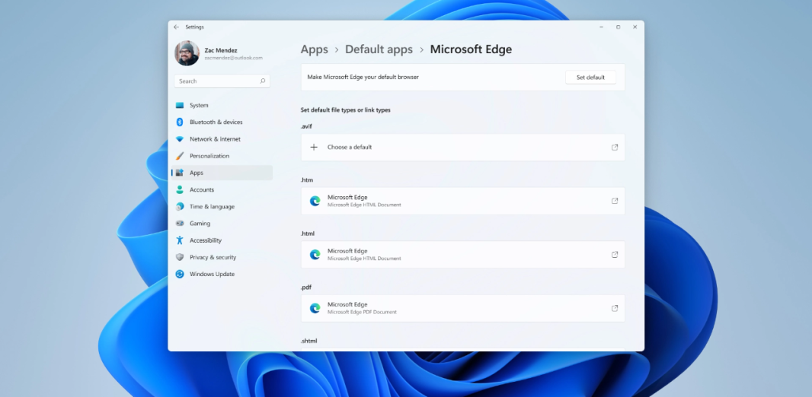Click the Edge logo in the .pdf row
Viewport: 812px width, 397px height.
click(x=315, y=309)
